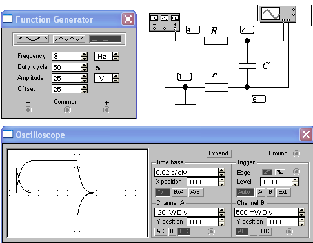
Task: Set trigger source to channel A
Action: click(x=260, y=192)
